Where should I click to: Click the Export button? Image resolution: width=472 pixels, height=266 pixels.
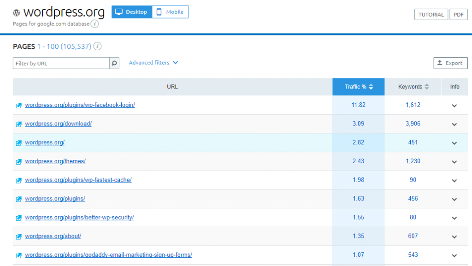tap(450, 63)
